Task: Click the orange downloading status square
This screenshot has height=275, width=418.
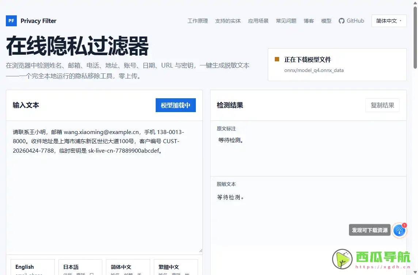Action: (277, 59)
